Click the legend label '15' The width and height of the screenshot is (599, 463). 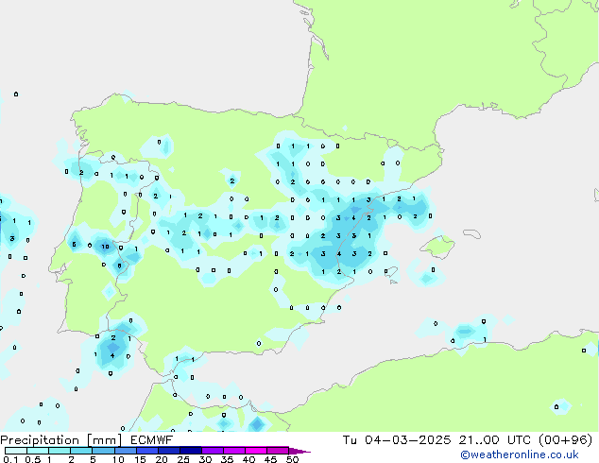pyautogui.click(x=140, y=459)
